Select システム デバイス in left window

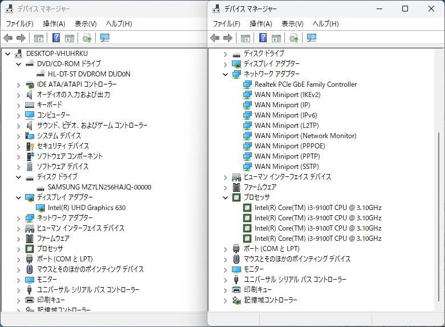(59, 136)
